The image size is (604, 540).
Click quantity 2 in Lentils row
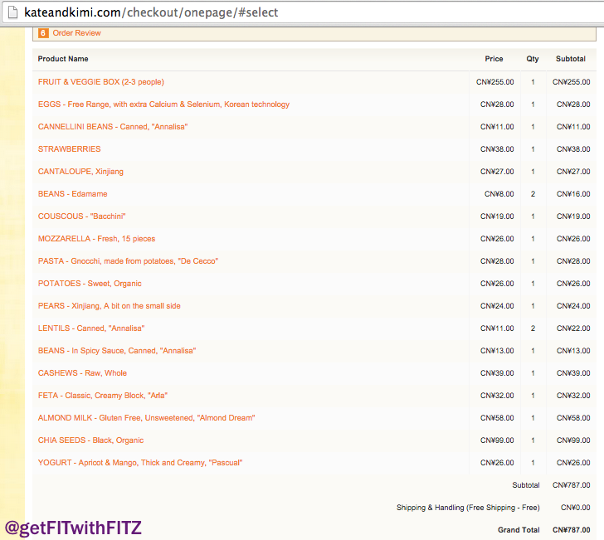(533, 328)
